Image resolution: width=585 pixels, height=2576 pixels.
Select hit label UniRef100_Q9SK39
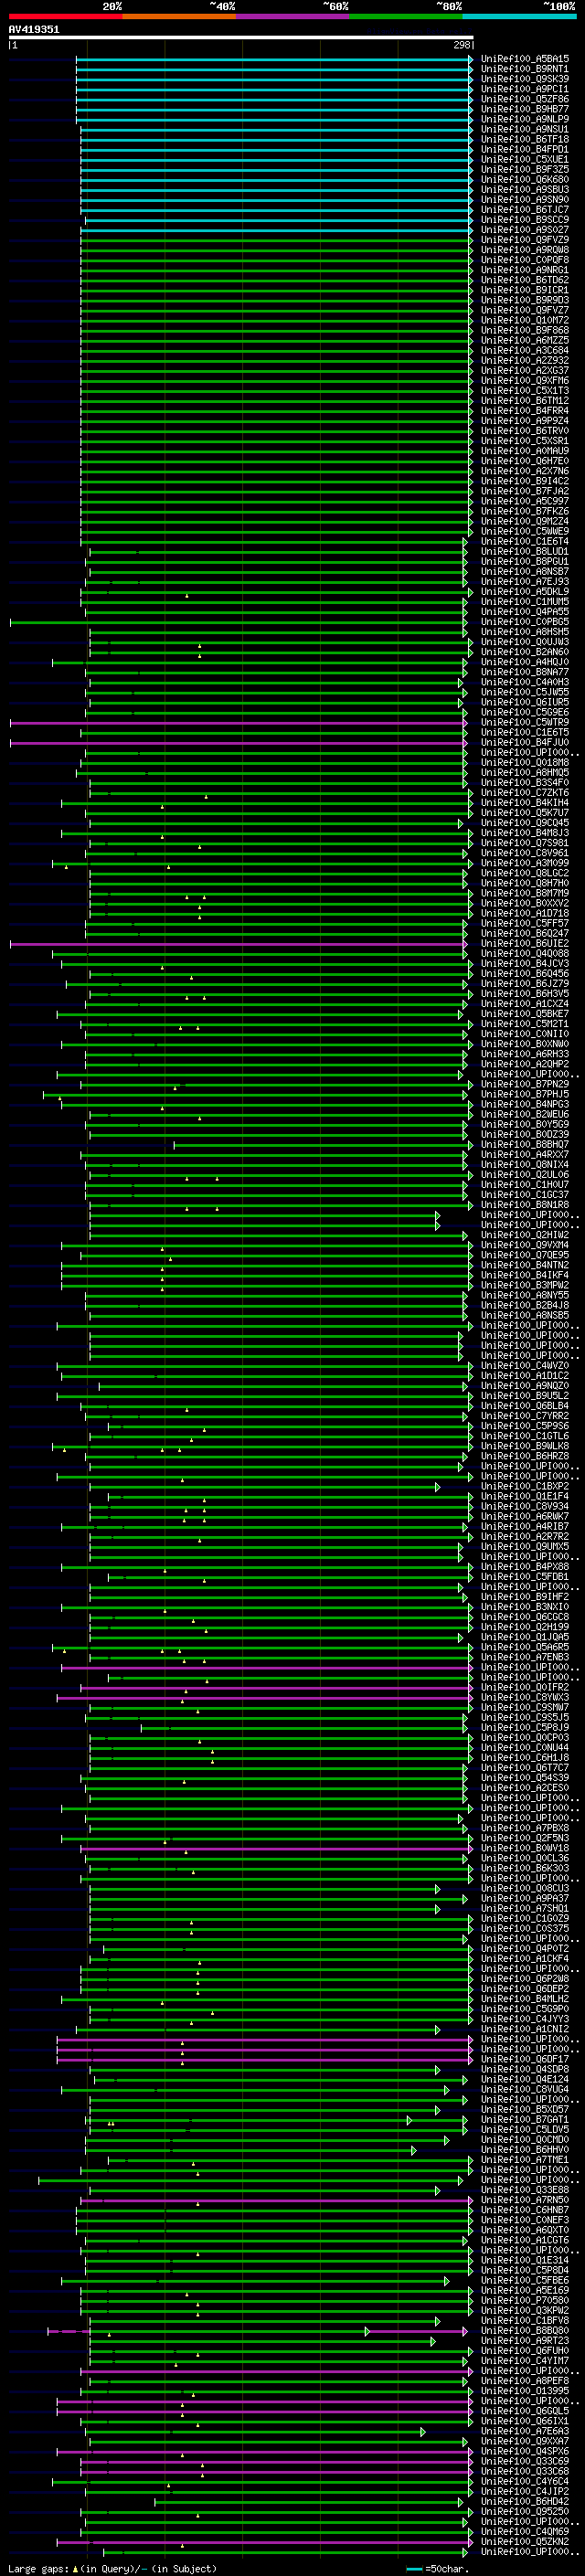[x=525, y=79]
